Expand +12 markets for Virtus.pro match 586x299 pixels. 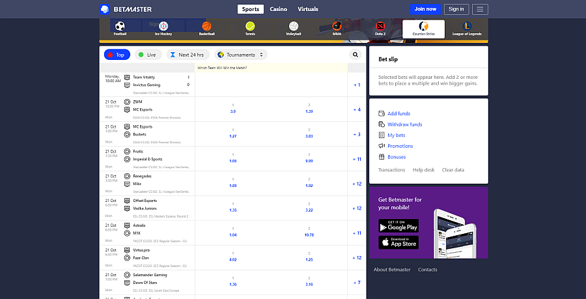(357, 257)
